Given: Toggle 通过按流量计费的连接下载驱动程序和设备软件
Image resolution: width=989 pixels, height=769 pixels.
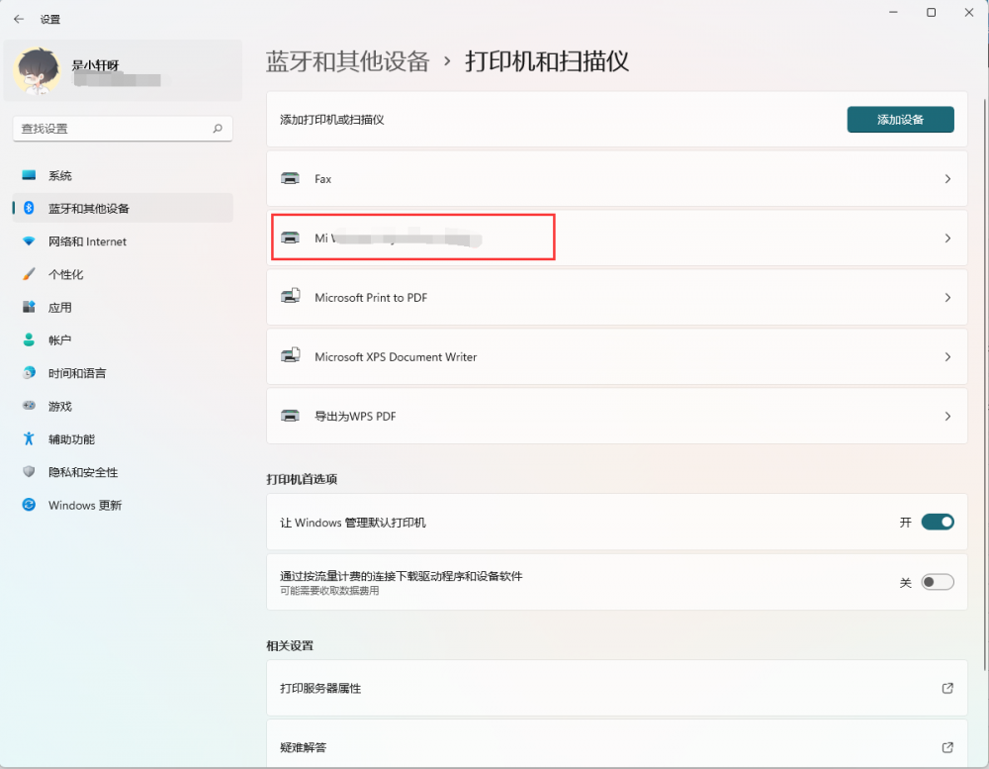Looking at the screenshot, I should point(936,582).
